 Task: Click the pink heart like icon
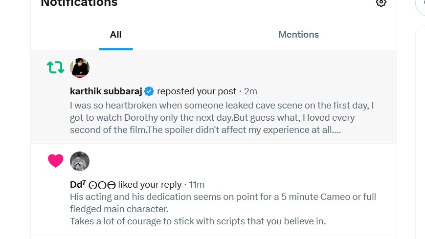point(56,161)
